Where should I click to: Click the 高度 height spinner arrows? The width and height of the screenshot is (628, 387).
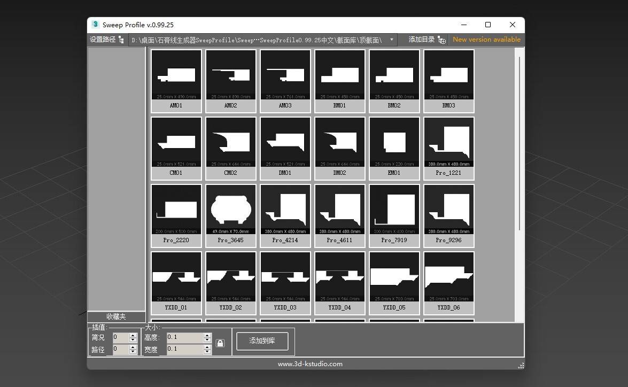(207, 338)
